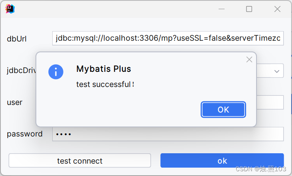Expand the jdbcDriver dropdown chevron
The width and height of the screenshot is (292, 176).
(277, 71)
